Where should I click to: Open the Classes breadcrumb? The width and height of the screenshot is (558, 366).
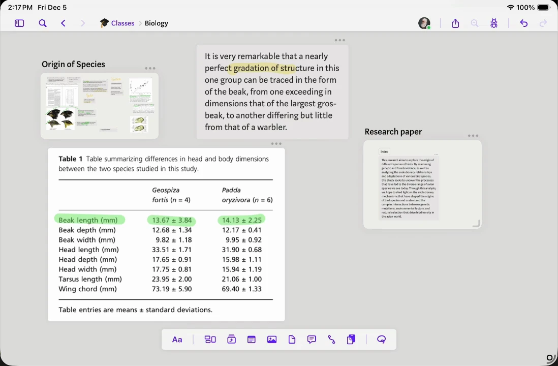122,23
